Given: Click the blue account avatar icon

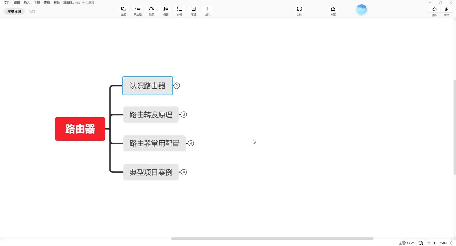Looking at the screenshot, I should (362, 10).
